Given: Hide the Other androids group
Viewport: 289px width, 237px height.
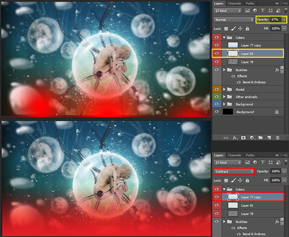Looking at the screenshot, I should (x=217, y=96).
